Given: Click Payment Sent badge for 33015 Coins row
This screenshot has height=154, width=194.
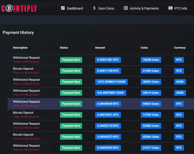Looking at the screenshot, I should click(71, 93).
